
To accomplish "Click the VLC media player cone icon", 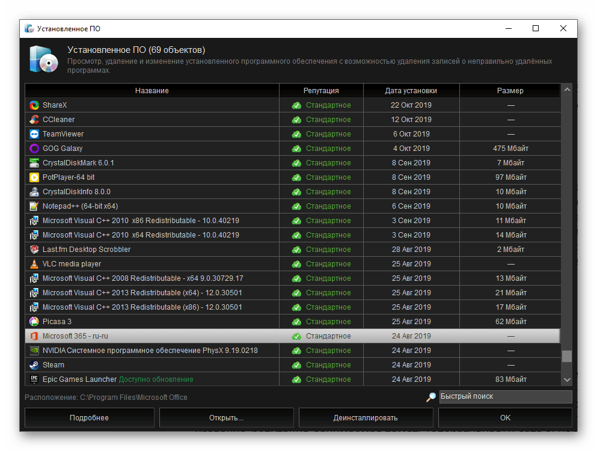I will click(34, 264).
